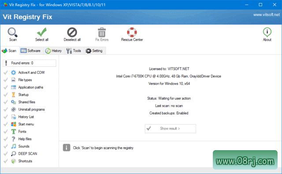Click 'Licensed to: VITSOFT.NET' text
The image size is (282, 174).
[x=169, y=69]
